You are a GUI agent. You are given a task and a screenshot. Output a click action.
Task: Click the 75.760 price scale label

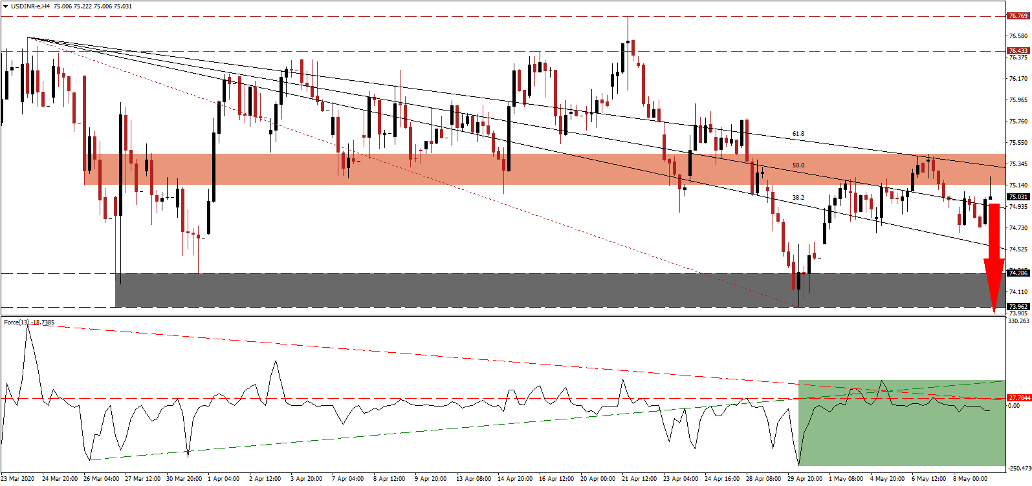pos(1018,121)
